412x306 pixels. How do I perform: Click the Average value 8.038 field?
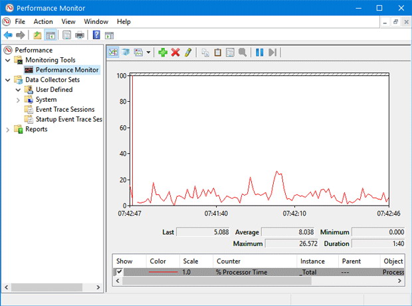(x=288, y=232)
